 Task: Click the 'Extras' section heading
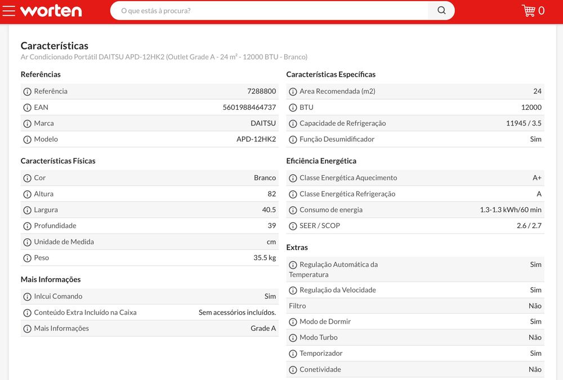tap(297, 247)
